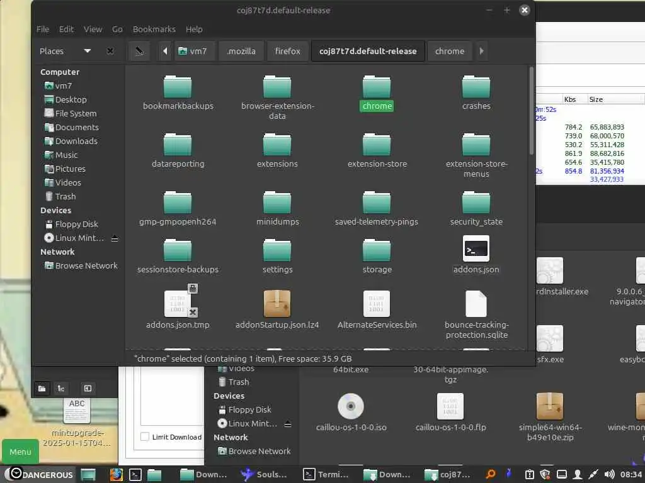The height and width of the screenshot is (483, 645).
Task: Go to the .mozilla path button
Action: [x=241, y=51]
